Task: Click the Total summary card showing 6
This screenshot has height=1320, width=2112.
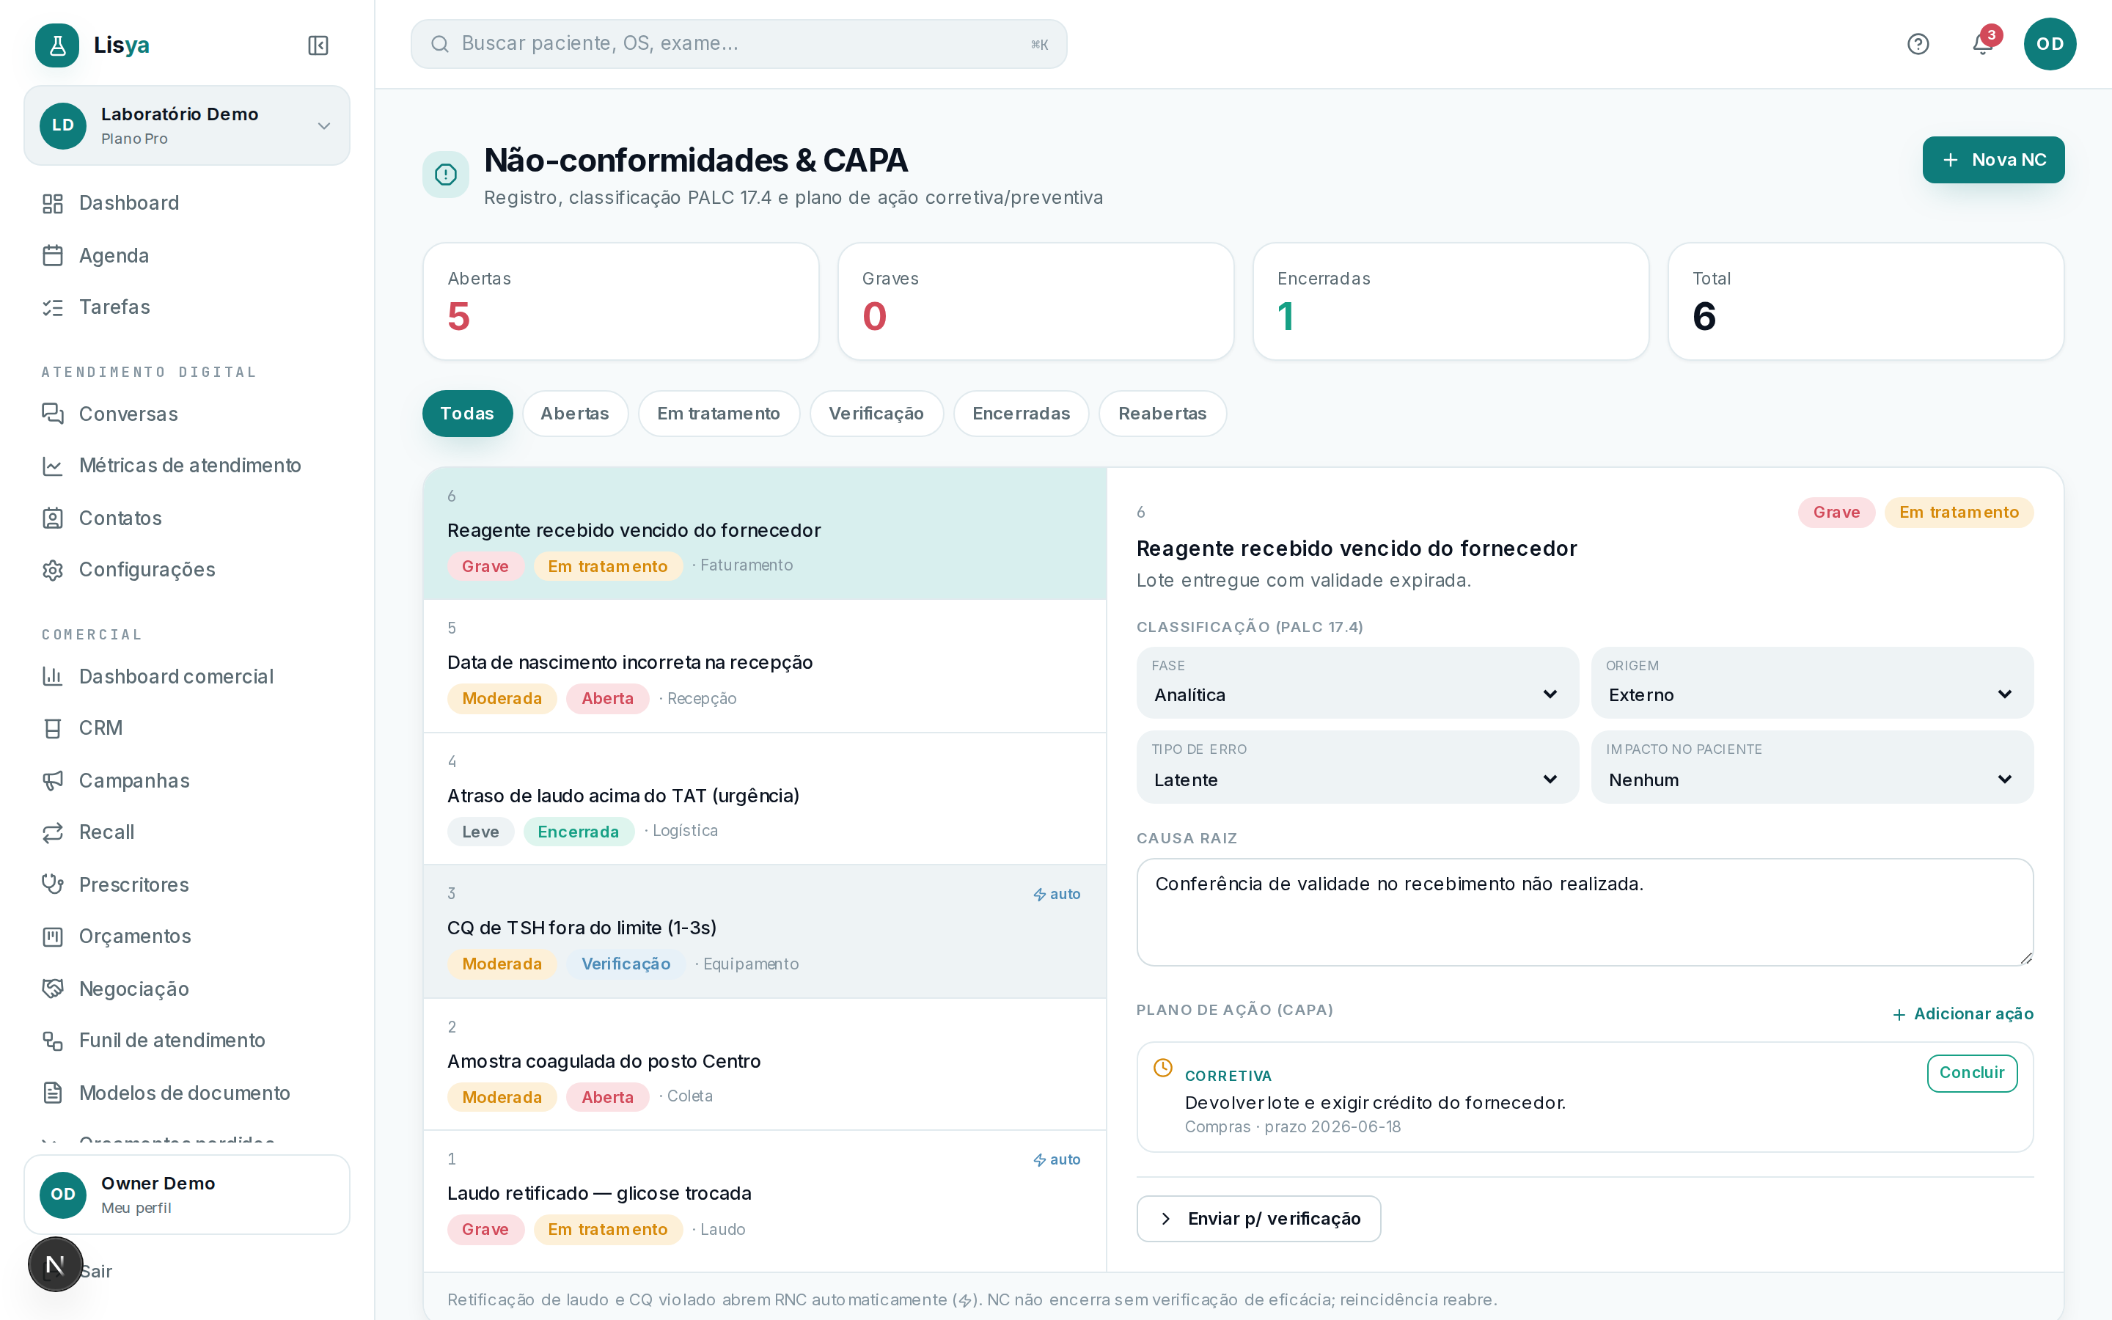Action: click(x=1865, y=301)
